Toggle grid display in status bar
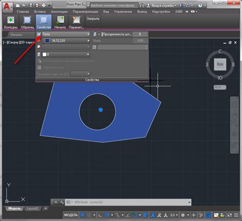This screenshot has height=221, width=242. [82, 215]
